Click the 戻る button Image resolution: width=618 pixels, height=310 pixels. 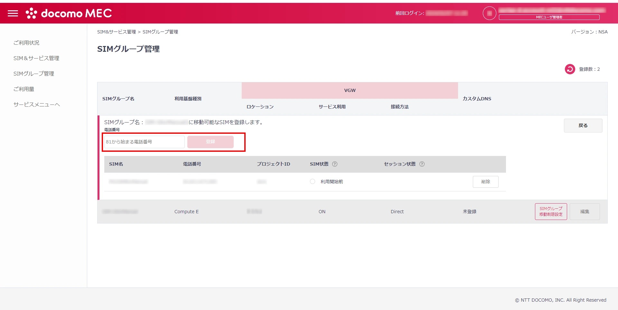pos(583,125)
